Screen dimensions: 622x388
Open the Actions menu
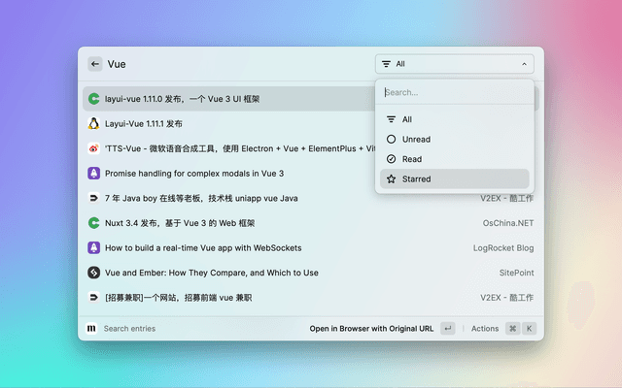tap(484, 329)
